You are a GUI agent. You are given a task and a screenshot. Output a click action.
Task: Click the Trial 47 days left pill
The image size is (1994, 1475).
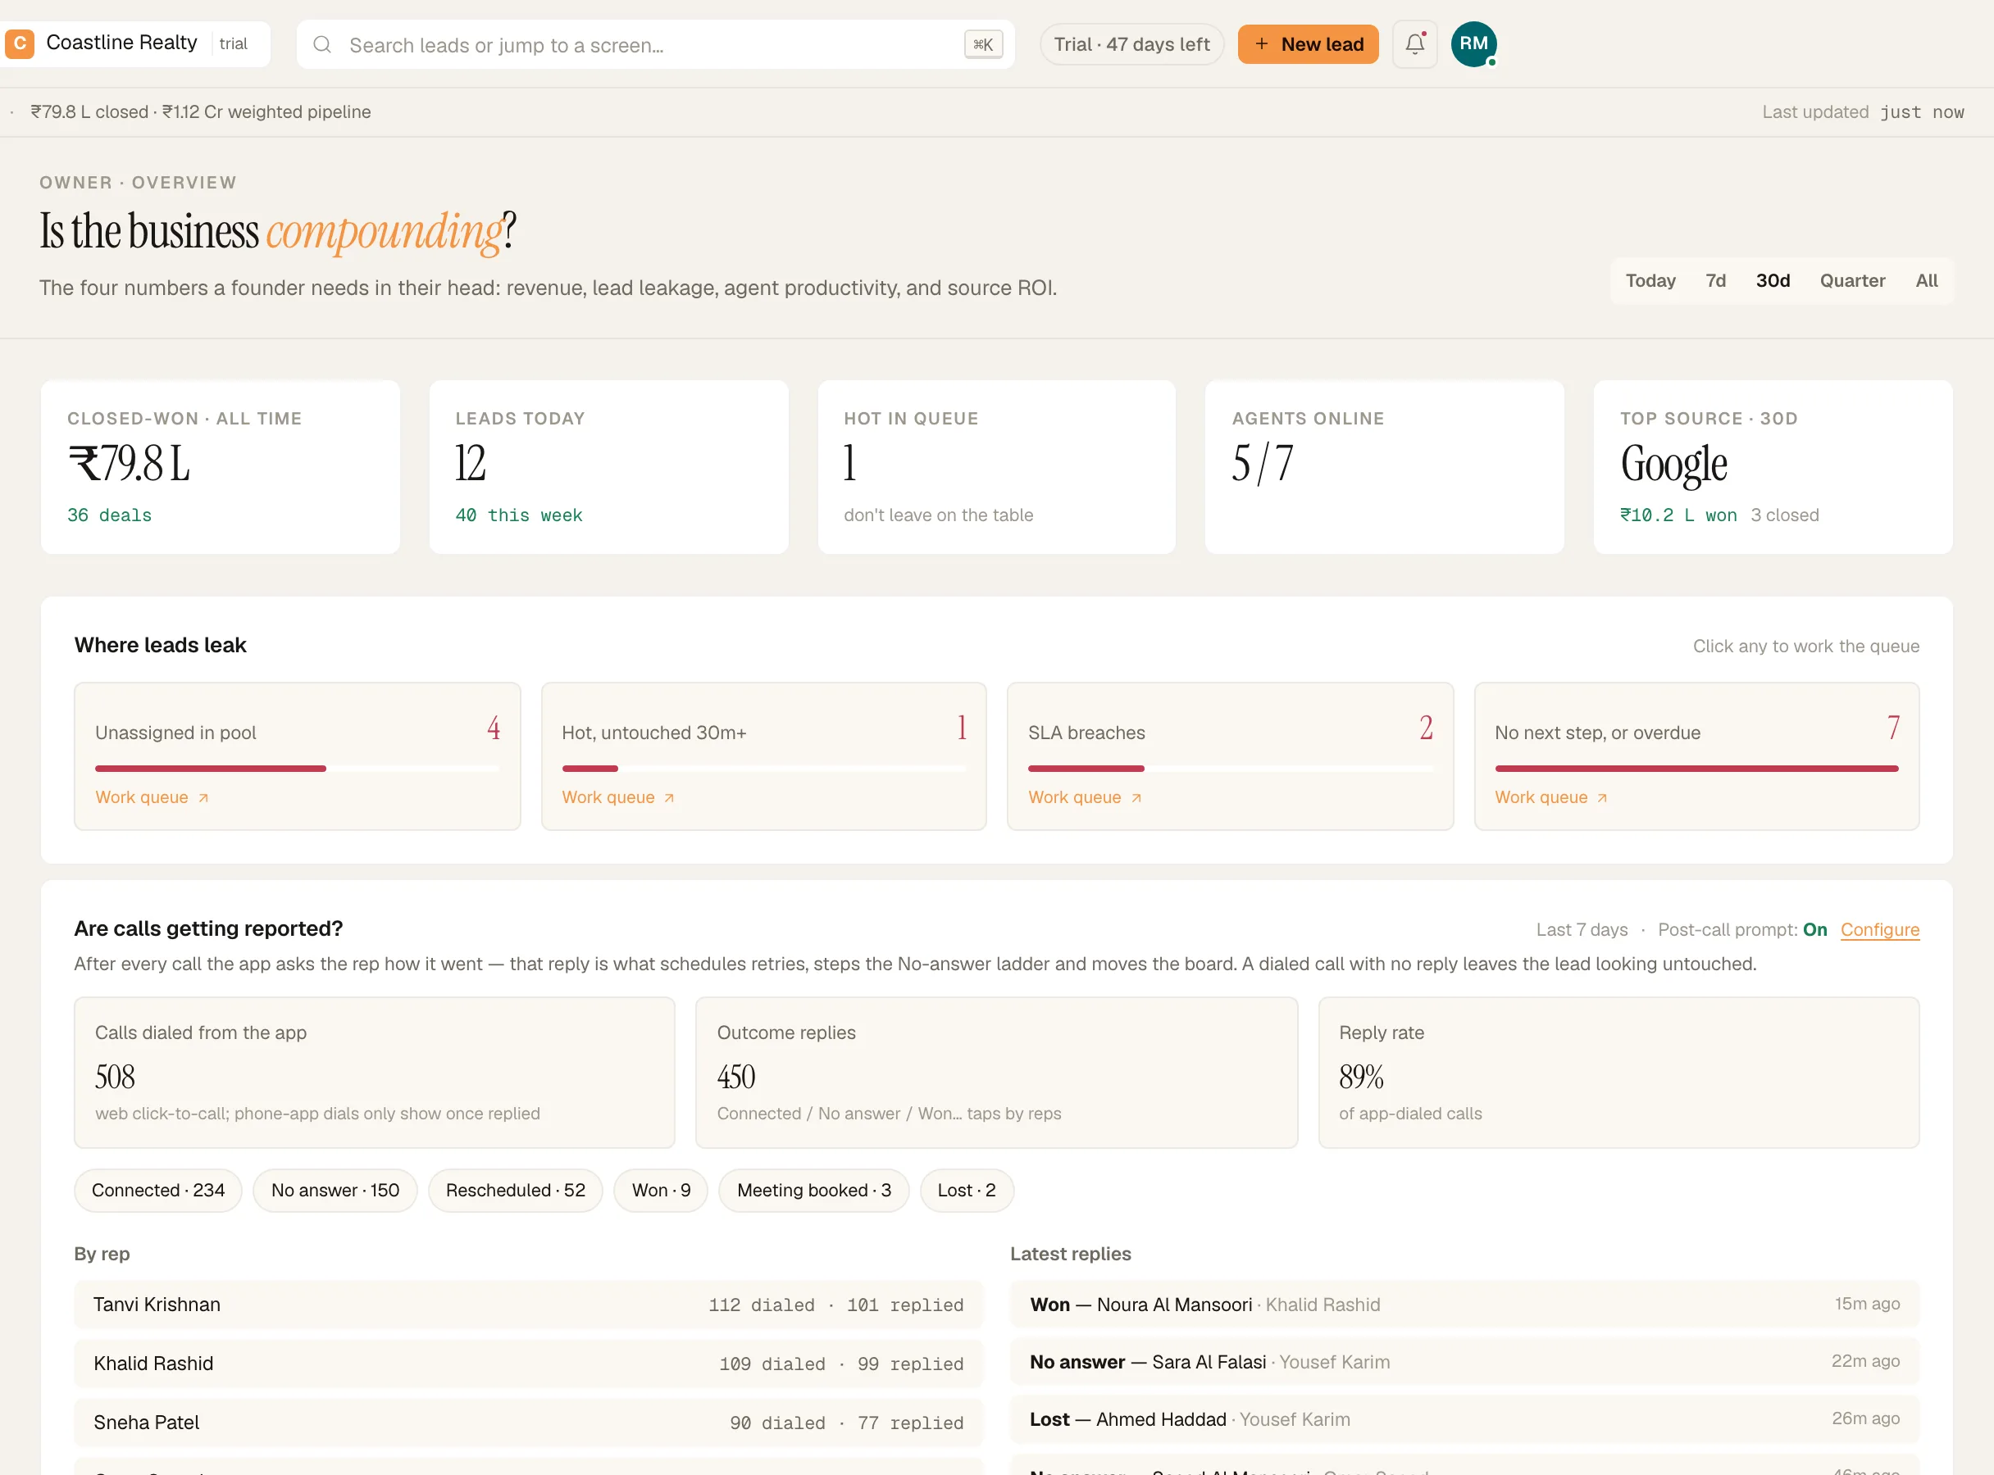click(1131, 43)
